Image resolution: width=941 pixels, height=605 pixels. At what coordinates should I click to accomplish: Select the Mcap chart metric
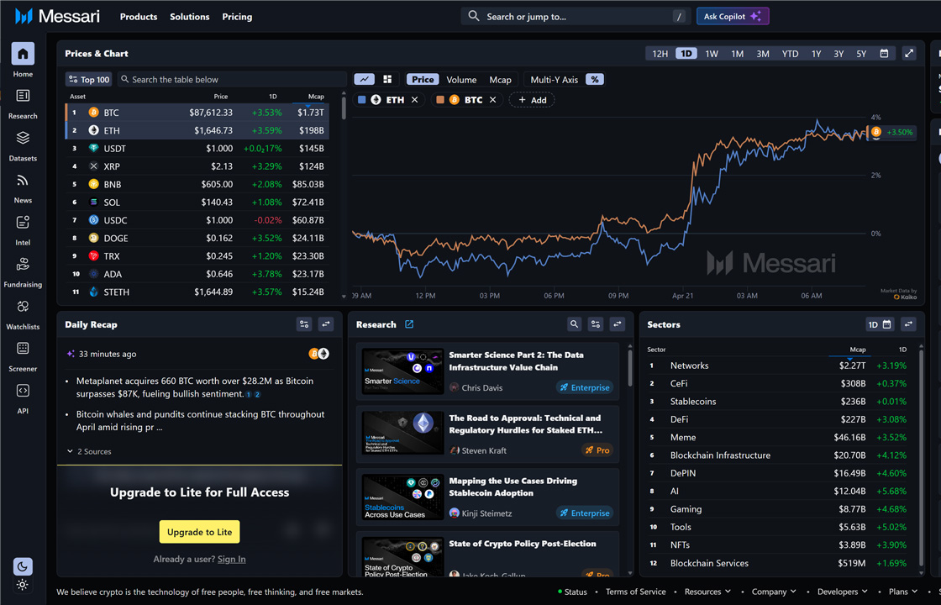pos(500,79)
